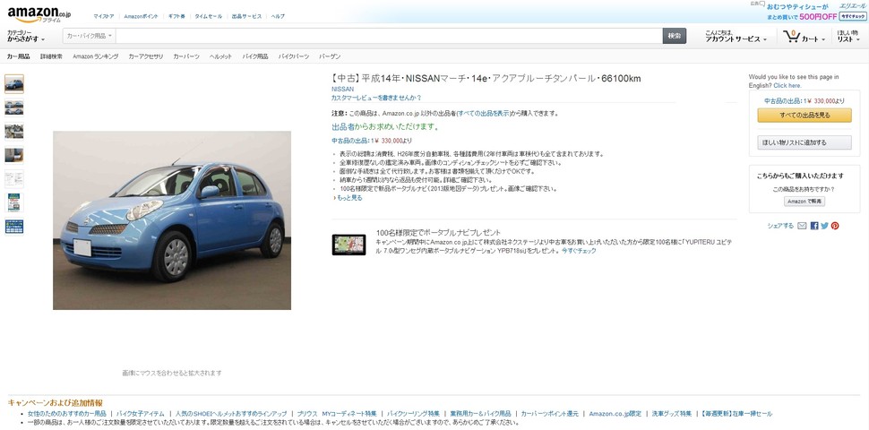The height and width of the screenshot is (430, 869).
Task: Select the first car thumbnail
Action: 14,83
